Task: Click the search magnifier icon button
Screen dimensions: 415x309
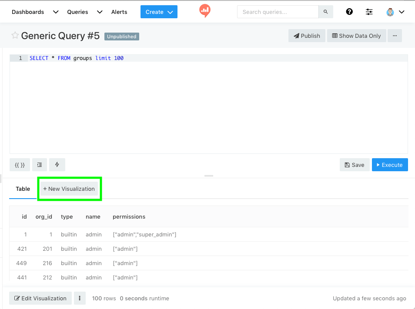Action: 325,12
